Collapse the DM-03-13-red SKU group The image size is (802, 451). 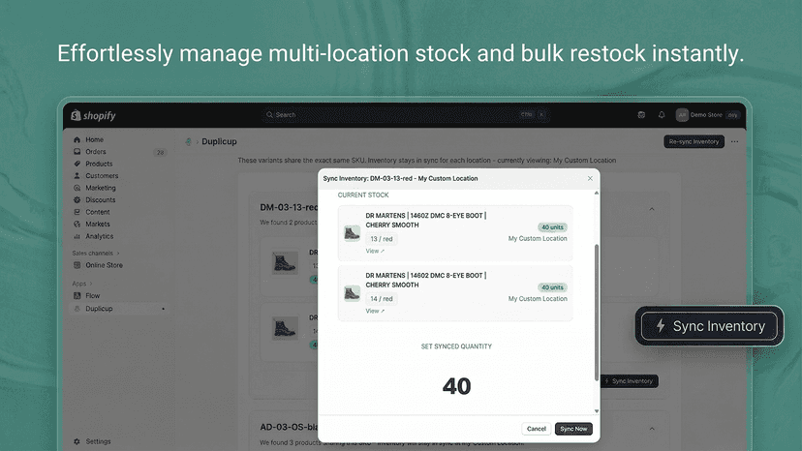click(x=652, y=209)
